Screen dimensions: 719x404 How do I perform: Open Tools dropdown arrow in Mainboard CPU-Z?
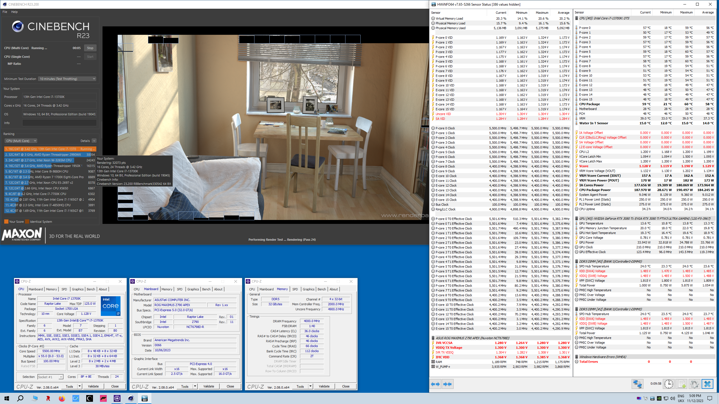pos(195,386)
